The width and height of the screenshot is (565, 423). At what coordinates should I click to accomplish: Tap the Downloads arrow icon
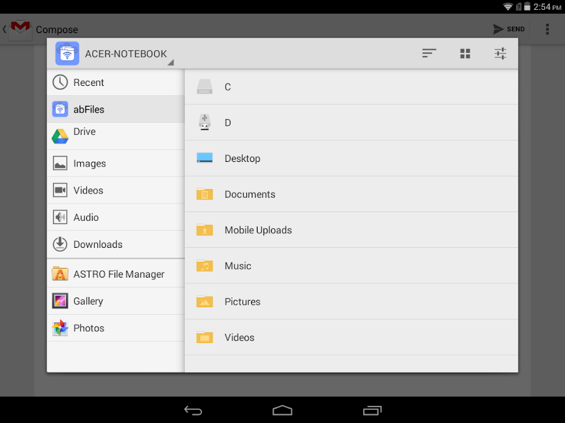coord(60,244)
